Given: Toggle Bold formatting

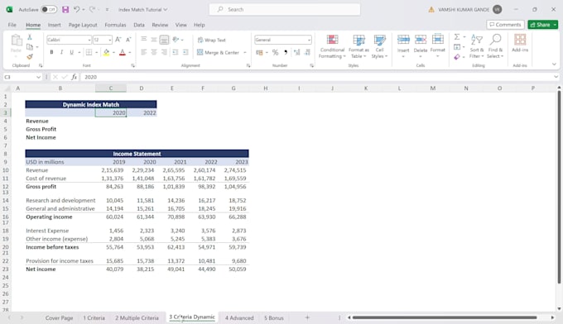Looking at the screenshot, I should [x=51, y=52].
